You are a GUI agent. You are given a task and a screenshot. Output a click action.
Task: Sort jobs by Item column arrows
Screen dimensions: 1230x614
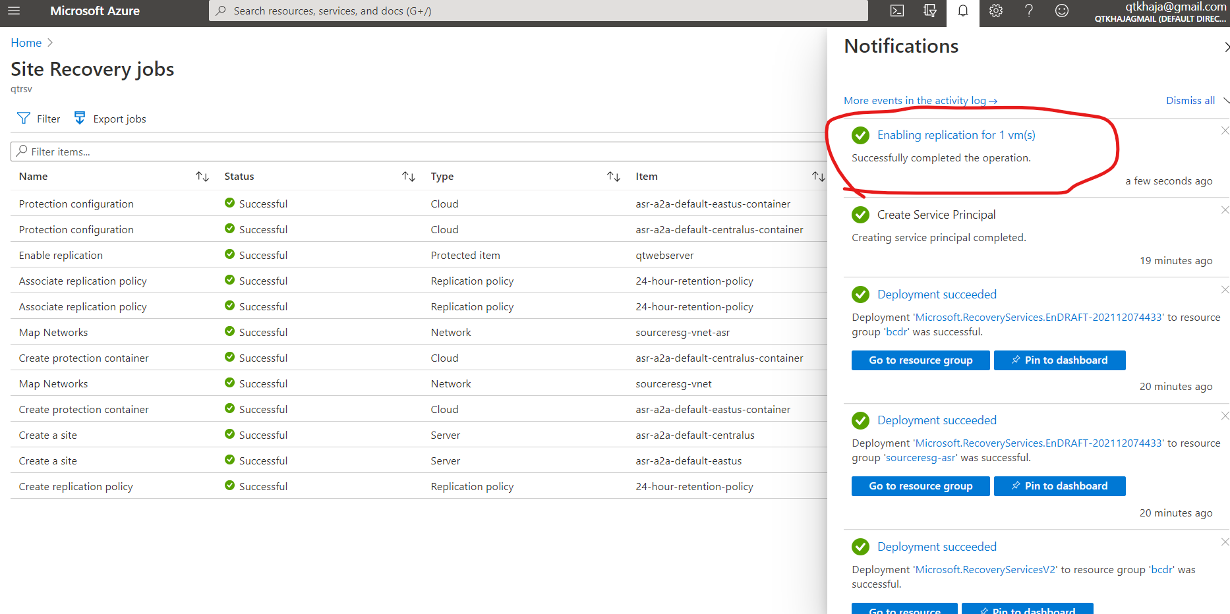click(819, 177)
